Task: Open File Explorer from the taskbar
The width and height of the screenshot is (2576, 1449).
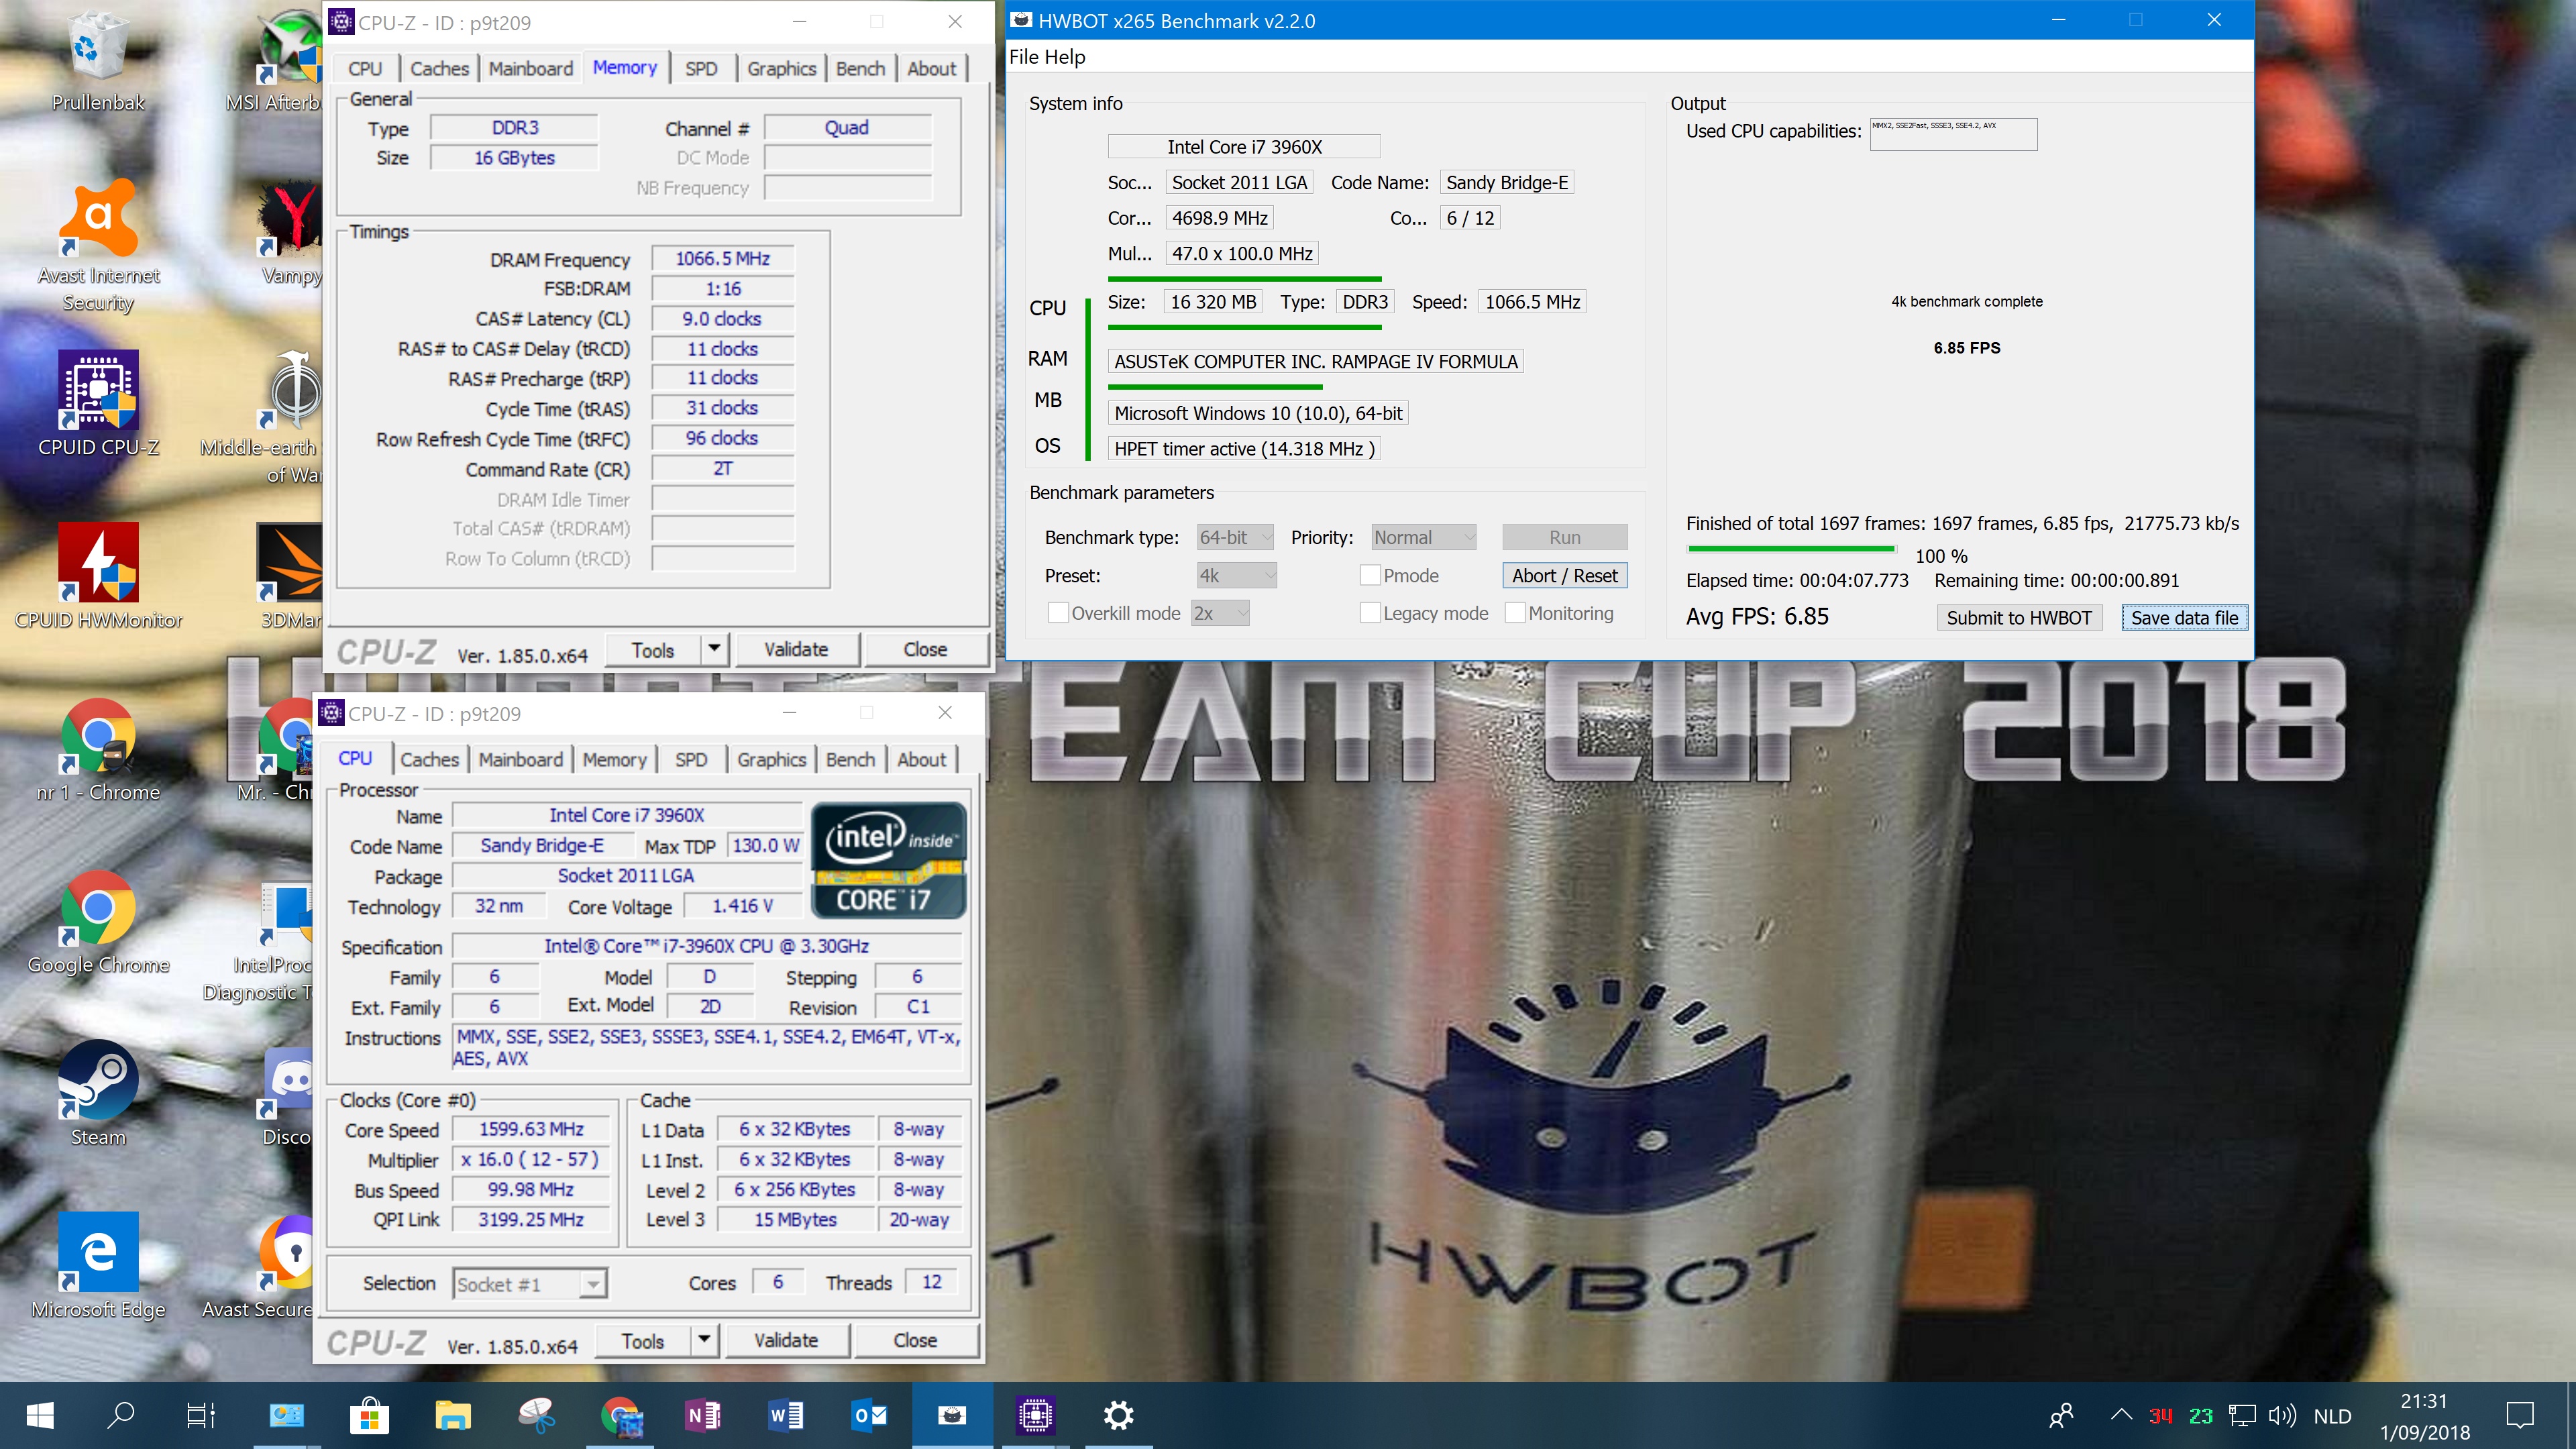Action: point(453,1416)
